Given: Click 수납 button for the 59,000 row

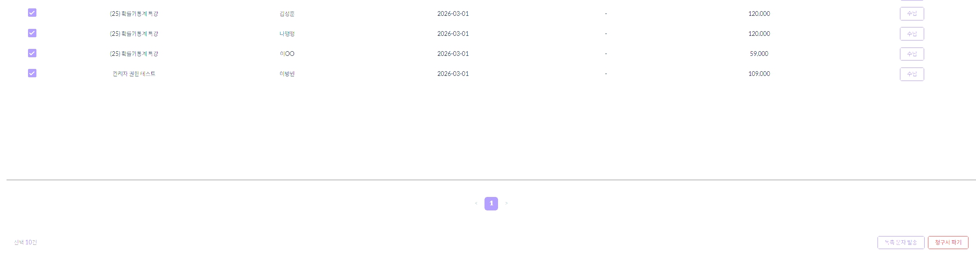Looking at the screenshot, I should (x=912, y=54).
